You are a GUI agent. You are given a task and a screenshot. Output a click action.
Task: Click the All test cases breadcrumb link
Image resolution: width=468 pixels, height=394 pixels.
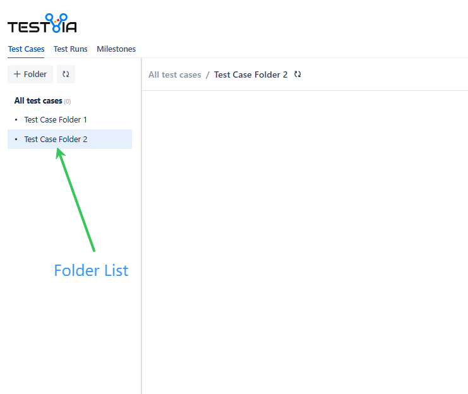tap(174, 75)
